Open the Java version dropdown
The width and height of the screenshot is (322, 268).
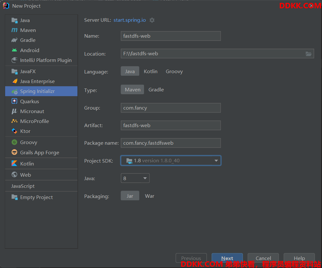coord(135,178)
